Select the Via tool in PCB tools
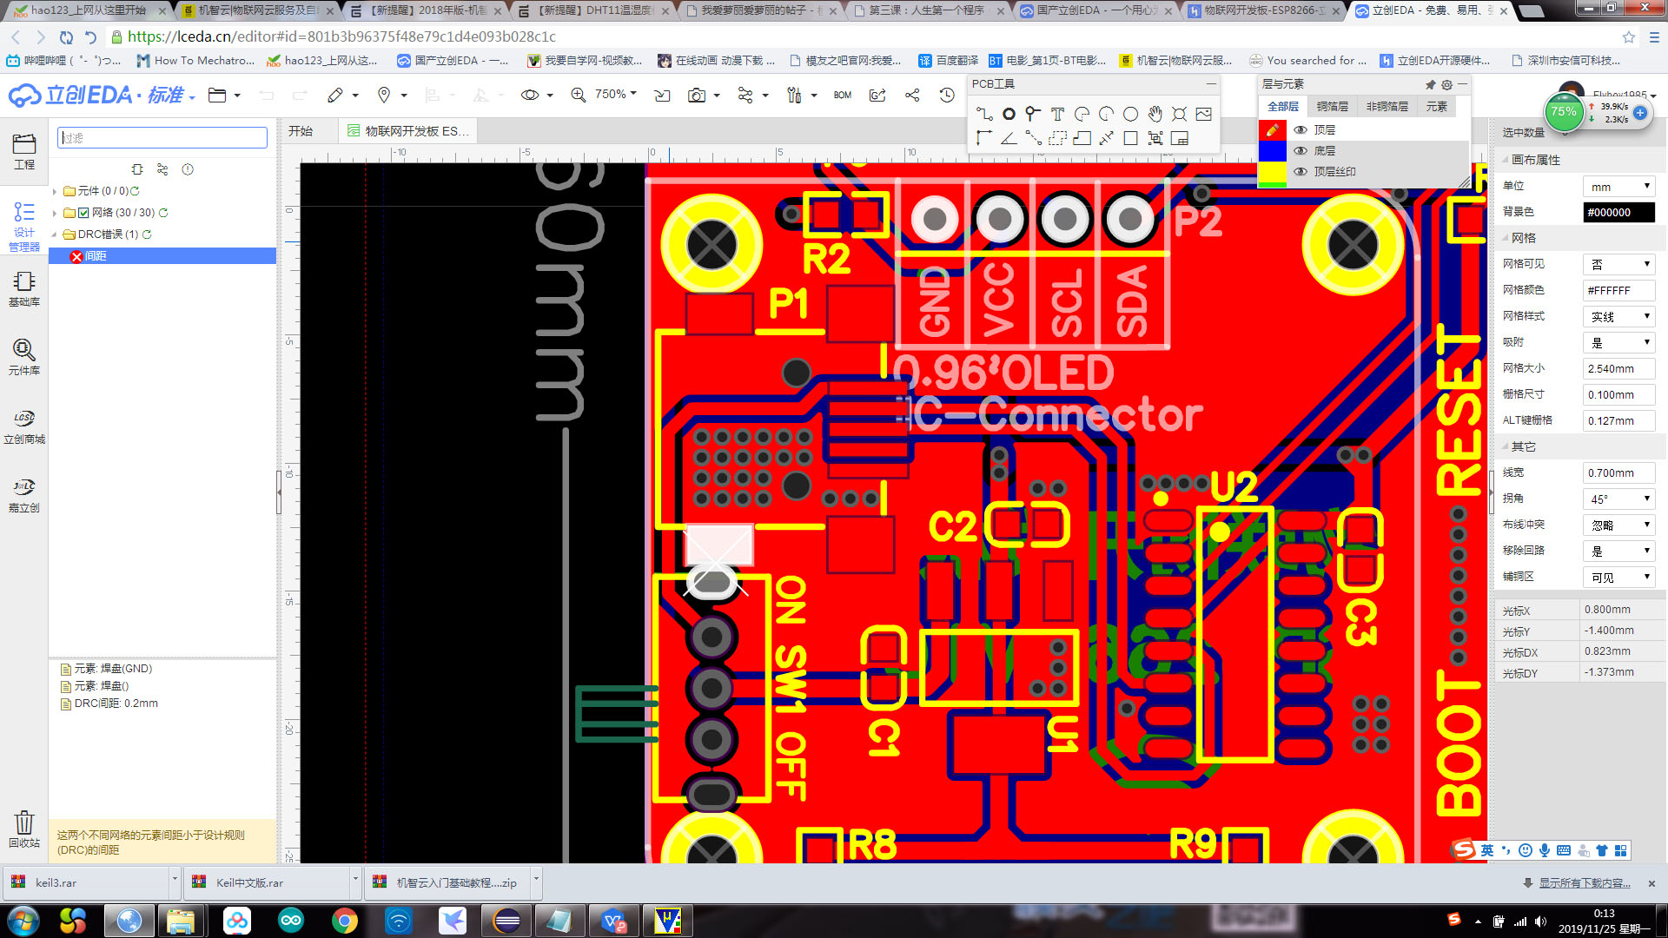This screenshot has height=938, width=1668. pyautogui.click(x=1033, y=114)
